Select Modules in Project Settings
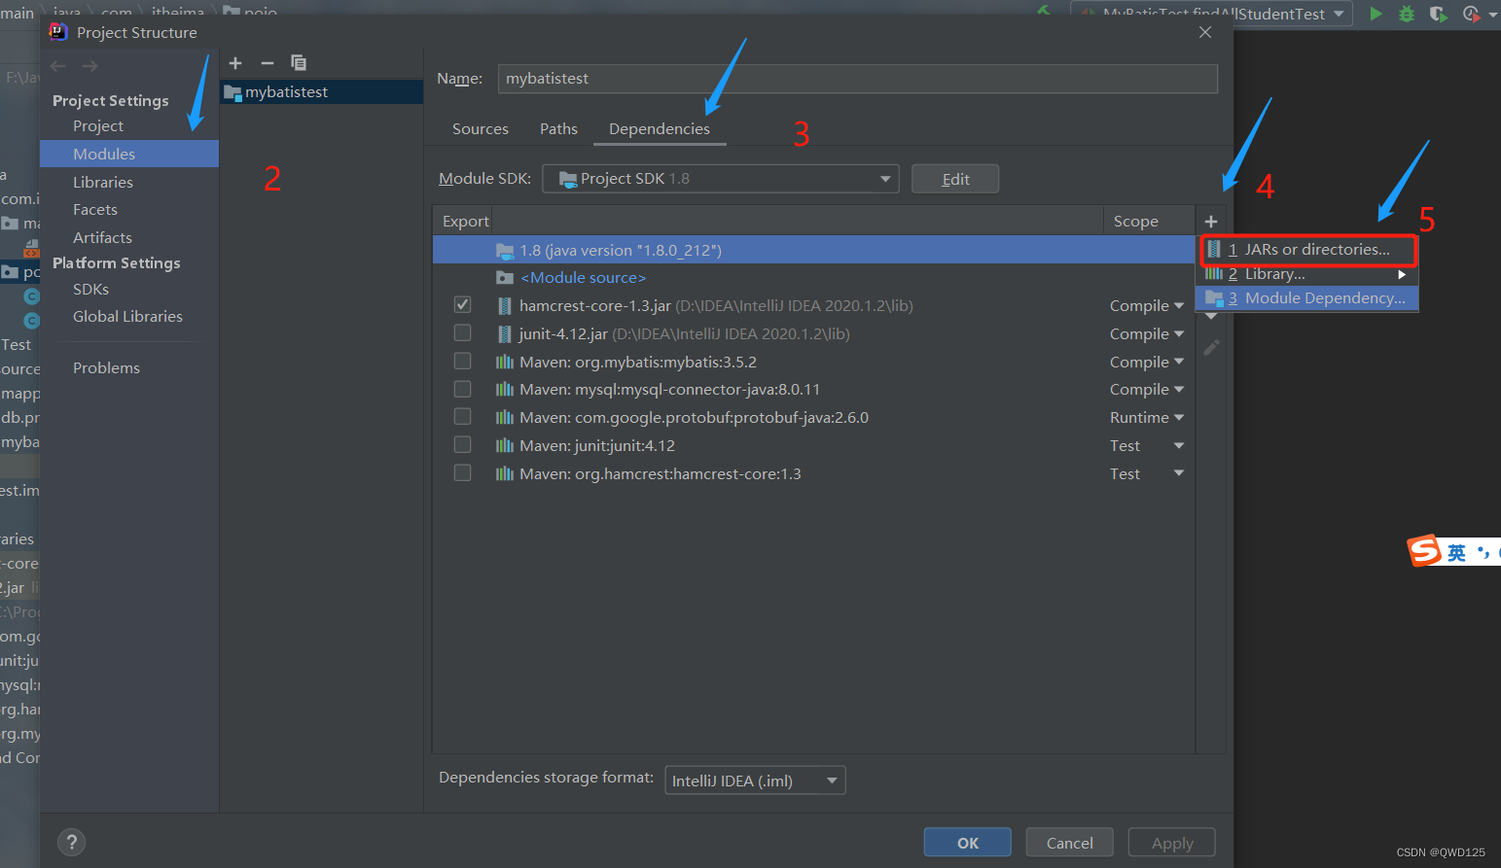Screen dimensions: 1501x868 tap(129, 154)
